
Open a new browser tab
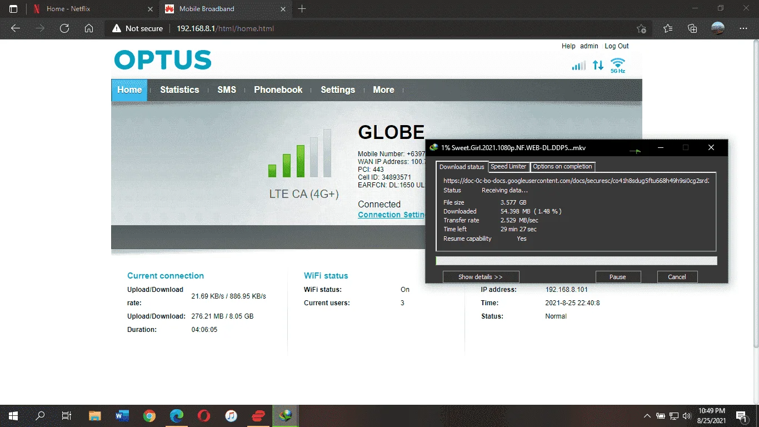302,9
